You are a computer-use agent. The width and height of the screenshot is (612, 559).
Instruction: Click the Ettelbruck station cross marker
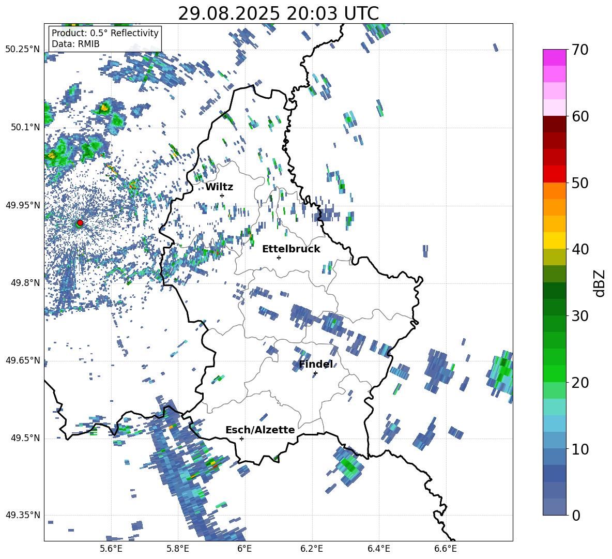(x=279, y=258)
